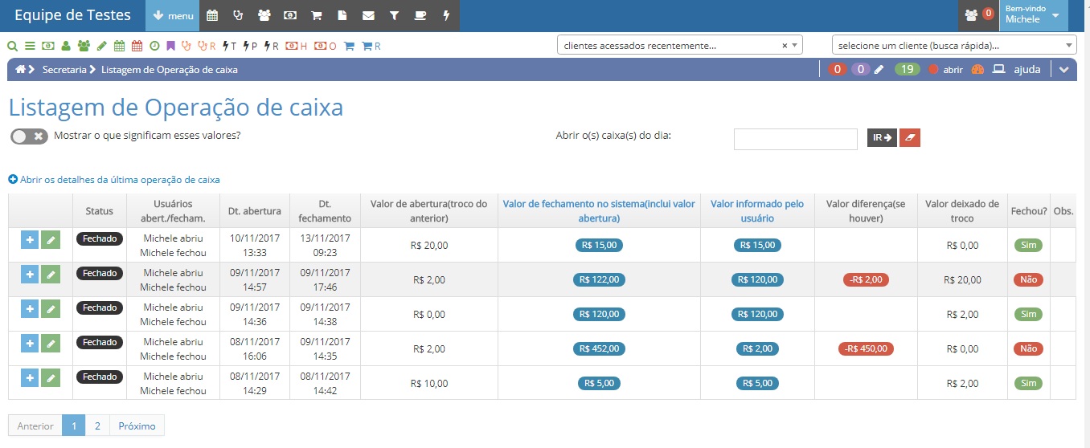Screen dimensions: 1090x448
Task: Expand the Bem-vindo Michele user menu
Action: tap(1033, 15)
